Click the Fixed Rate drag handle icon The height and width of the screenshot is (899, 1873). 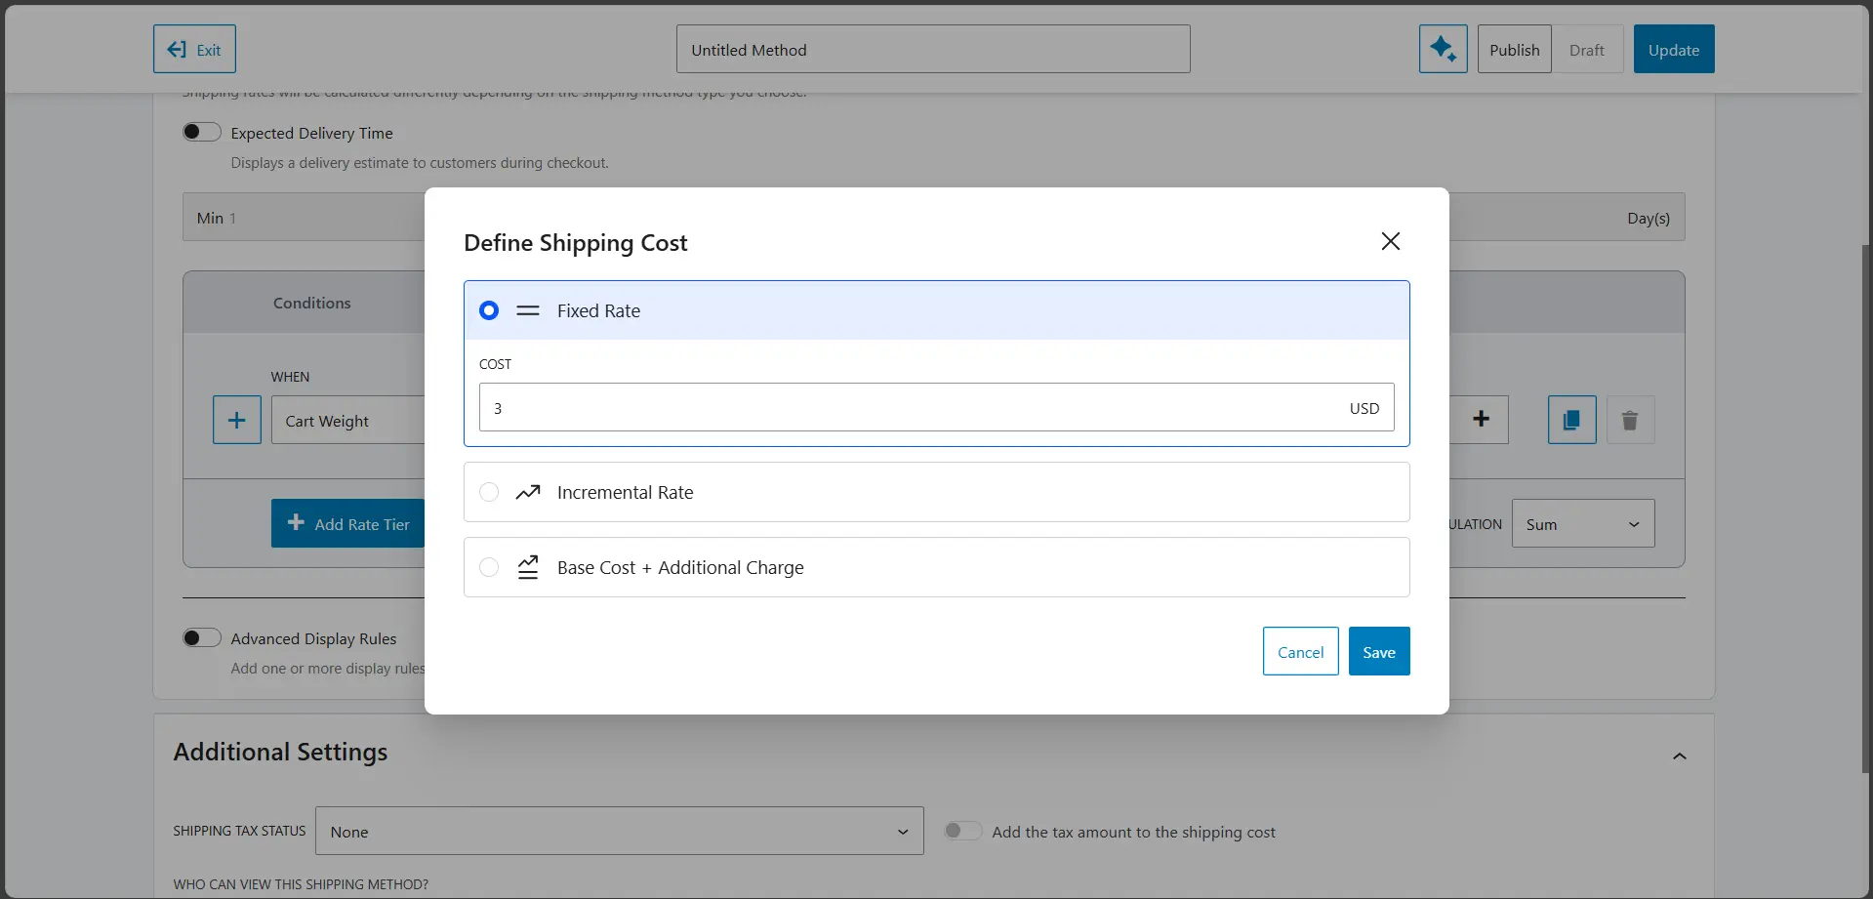pyautogui.click(x=528, y=310)
